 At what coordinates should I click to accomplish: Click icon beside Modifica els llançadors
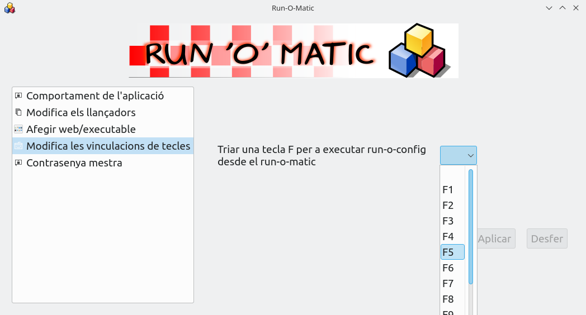click(18, 112)
